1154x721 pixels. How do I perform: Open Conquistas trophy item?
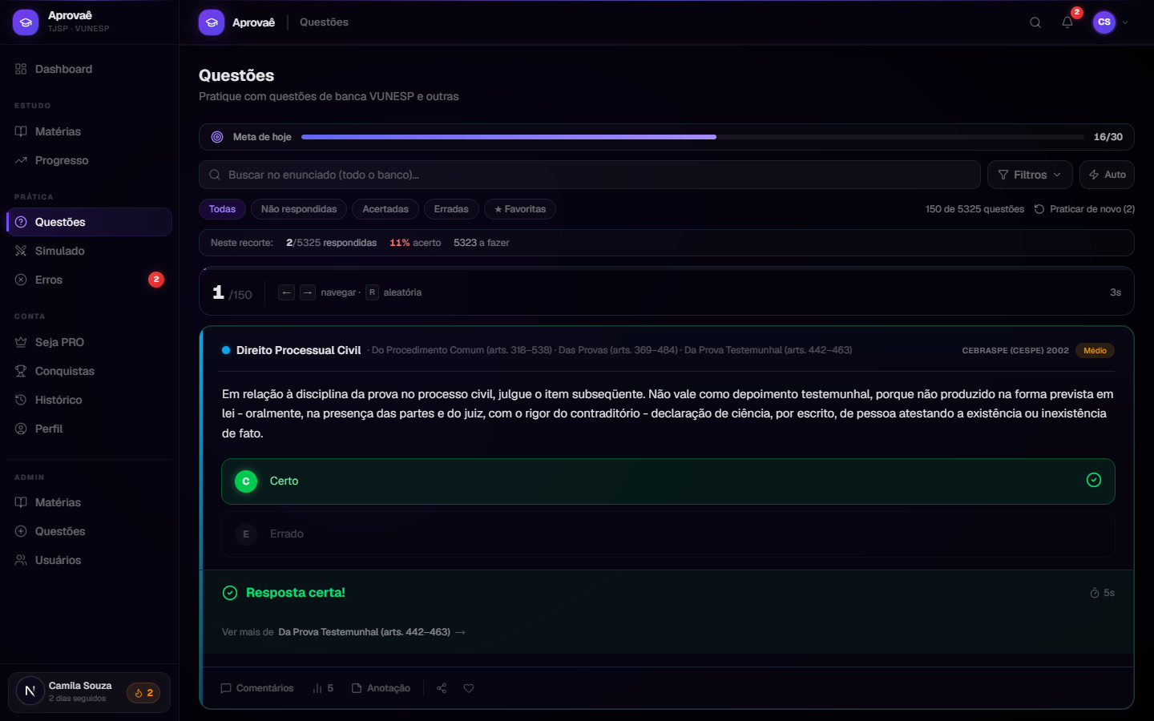89,371
